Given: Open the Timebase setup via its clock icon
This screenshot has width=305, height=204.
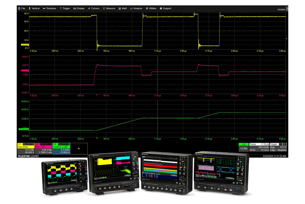Looking at the screenshot, I should (45, 8).
